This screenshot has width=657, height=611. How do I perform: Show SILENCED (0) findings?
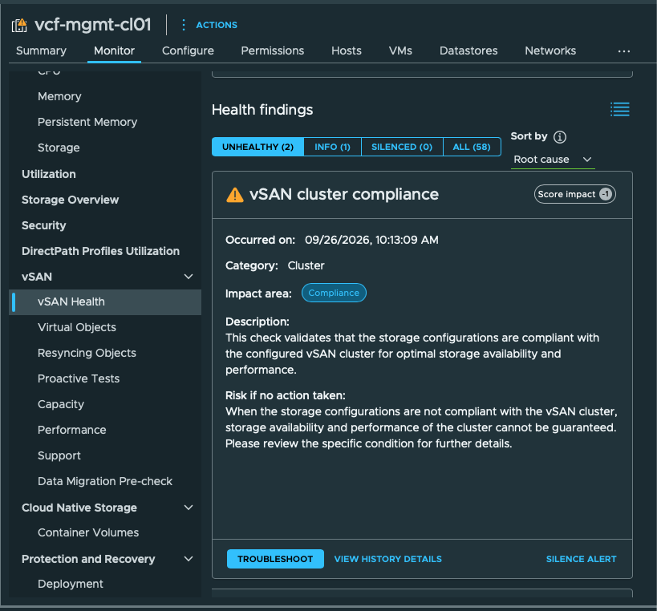(x=402, y=147)
